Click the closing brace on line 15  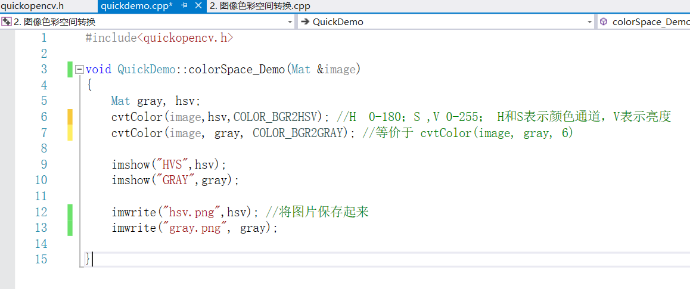click(88, 260)
